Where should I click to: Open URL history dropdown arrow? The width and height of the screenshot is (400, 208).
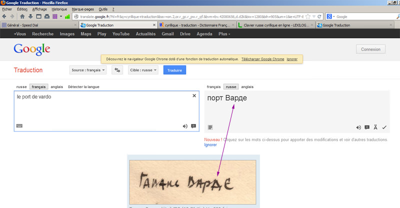pos(314,16)
